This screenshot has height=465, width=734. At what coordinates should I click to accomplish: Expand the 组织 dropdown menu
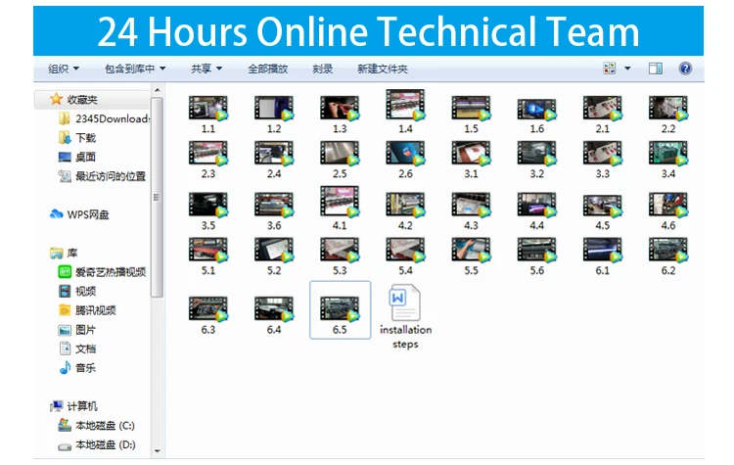point(65,69)
